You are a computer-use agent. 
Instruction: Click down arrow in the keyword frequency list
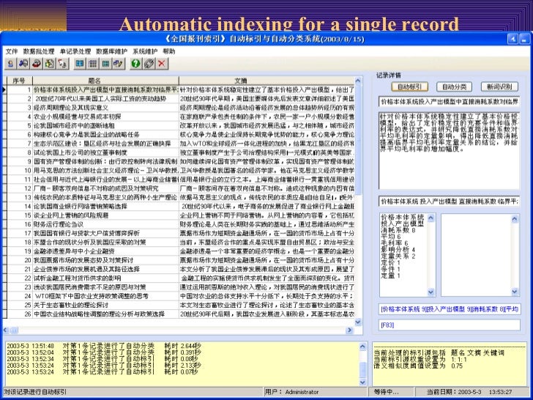(431, 292)
